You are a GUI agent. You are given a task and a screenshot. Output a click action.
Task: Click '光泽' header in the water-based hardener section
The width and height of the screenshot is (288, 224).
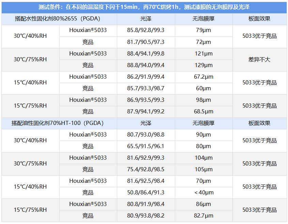click(146, 19)
